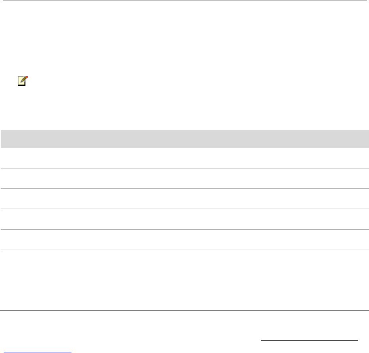369x353 pixels.
Task: Click the note pencil icon
Action: point(22,81)
